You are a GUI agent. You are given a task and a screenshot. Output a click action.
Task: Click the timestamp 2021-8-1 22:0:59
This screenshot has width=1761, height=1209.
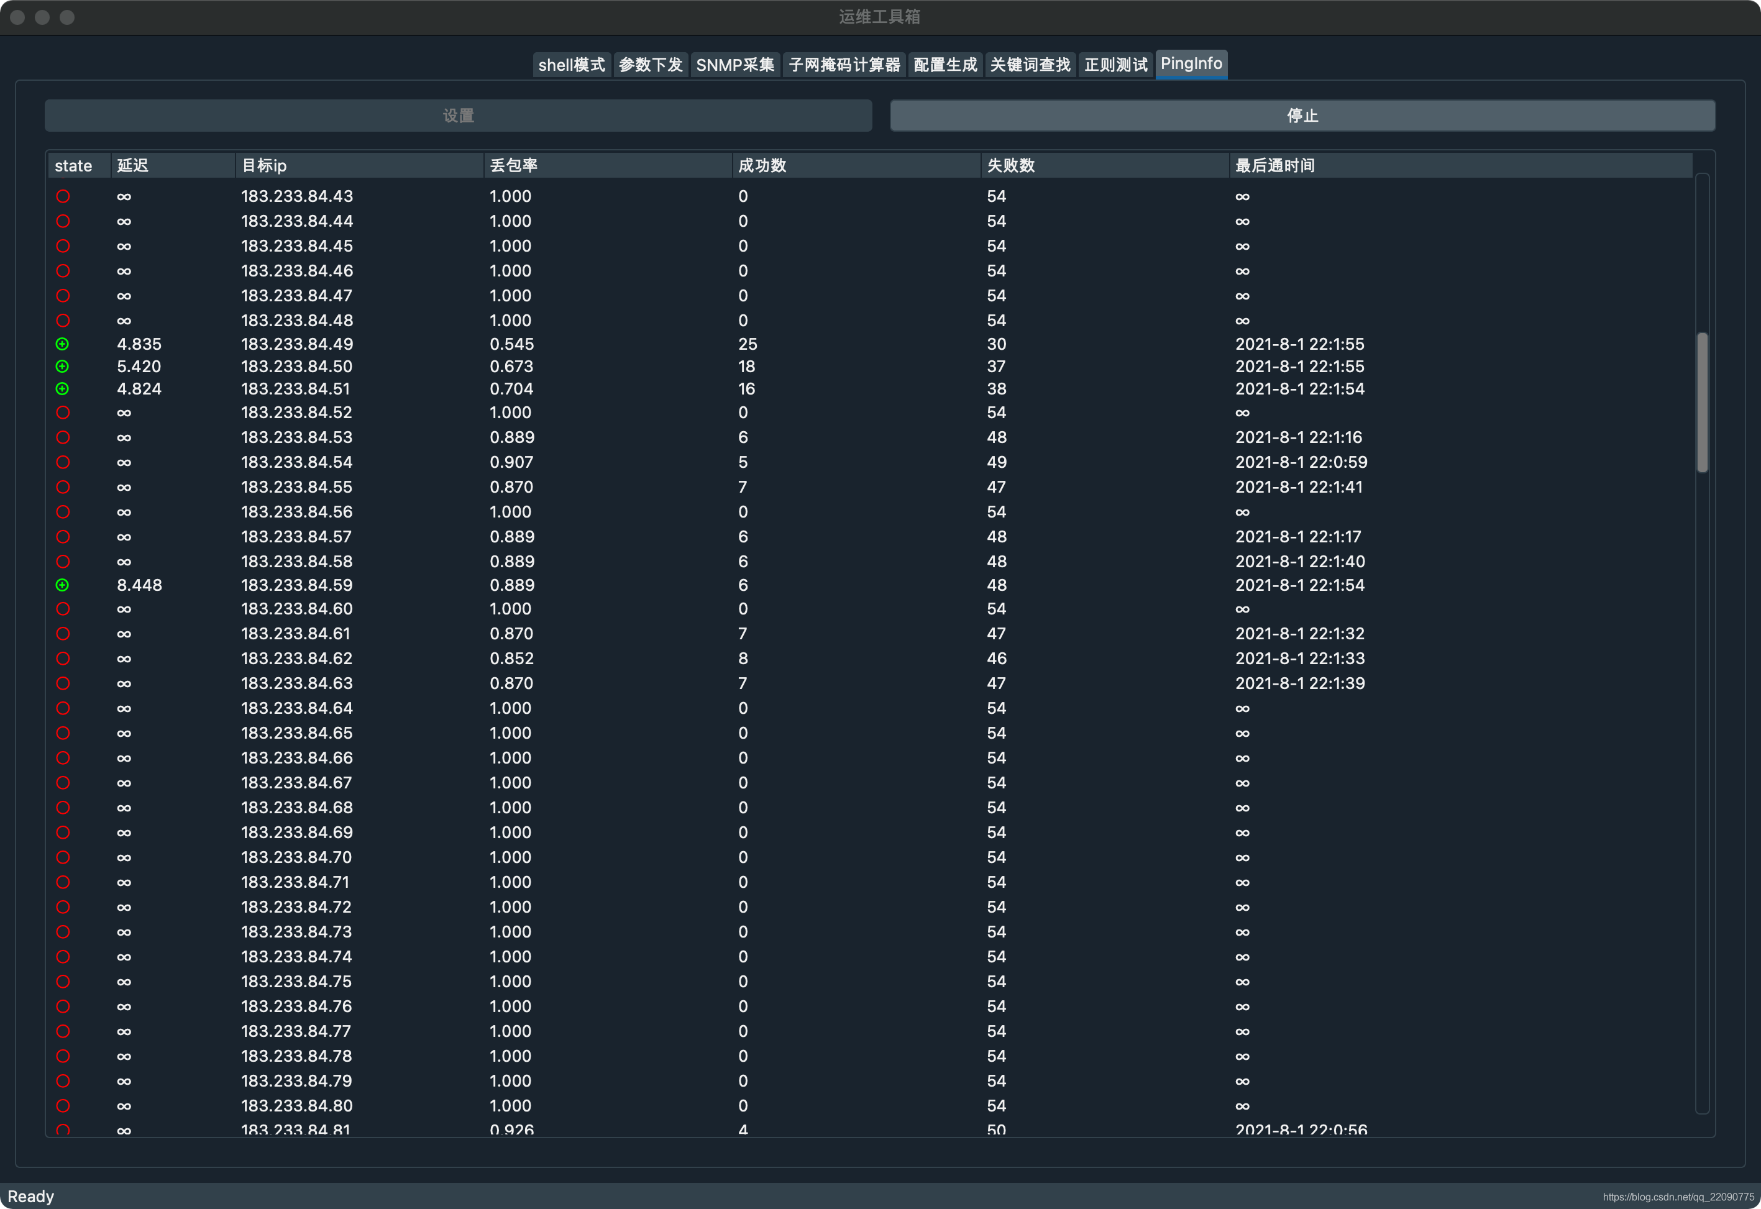click(1301, 462)
